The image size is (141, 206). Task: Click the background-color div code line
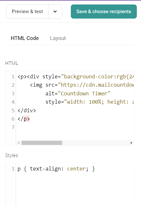click(76, 76)
